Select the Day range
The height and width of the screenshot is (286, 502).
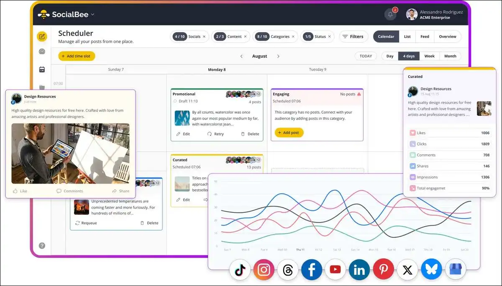(x=390, y=56)
